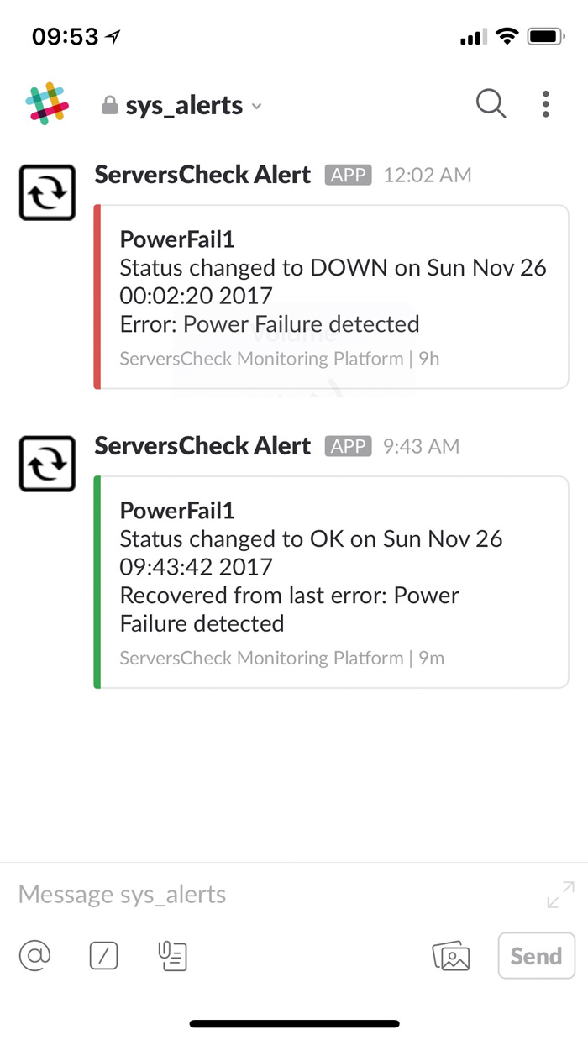588x1040 pixels.
Task: Open the ServersCheck Alert sender name at 12:02 AM
Action: (x=202, y=175)
